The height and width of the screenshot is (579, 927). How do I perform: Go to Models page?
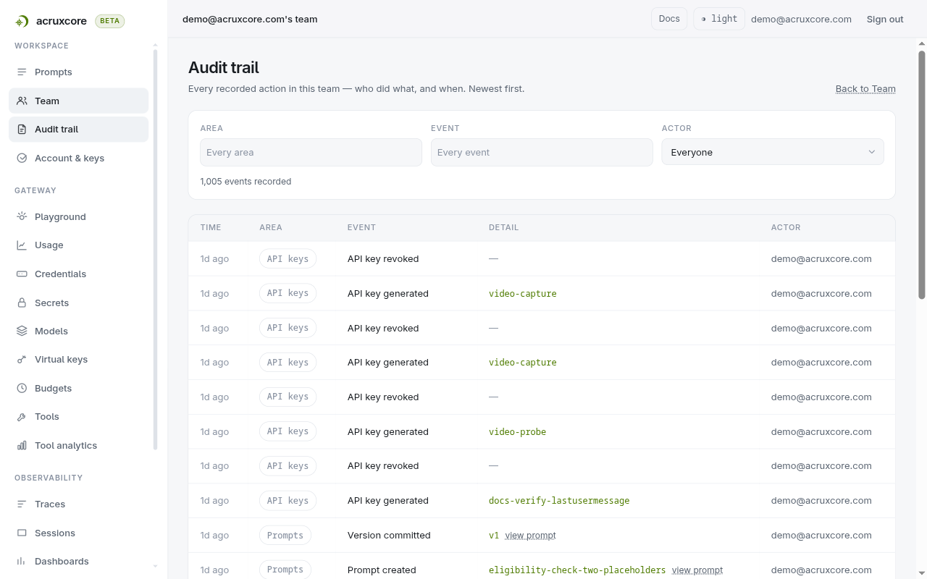point(78,331)
